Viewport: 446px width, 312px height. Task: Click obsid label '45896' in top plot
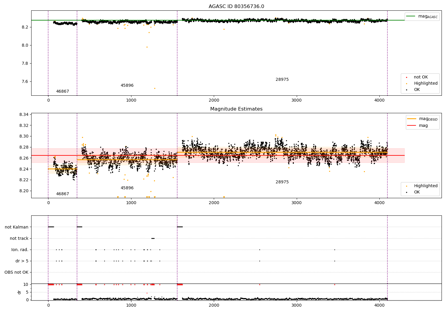[x=127, y=86]
